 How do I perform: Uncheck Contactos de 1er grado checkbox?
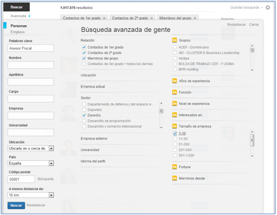point(84,47)
